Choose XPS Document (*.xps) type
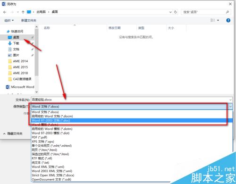The height and width of the screenshot is (184, 236). (x=132, y=142)
